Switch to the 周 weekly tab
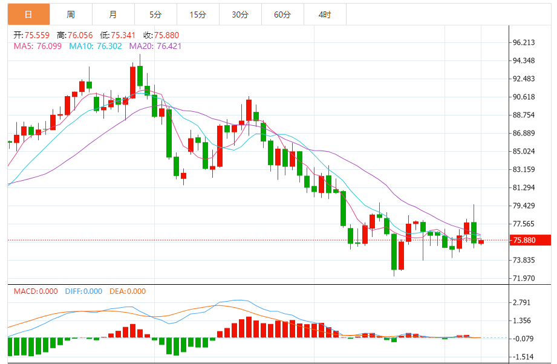The height and width of the screenshot is (364, 557). tap(71, 15)
